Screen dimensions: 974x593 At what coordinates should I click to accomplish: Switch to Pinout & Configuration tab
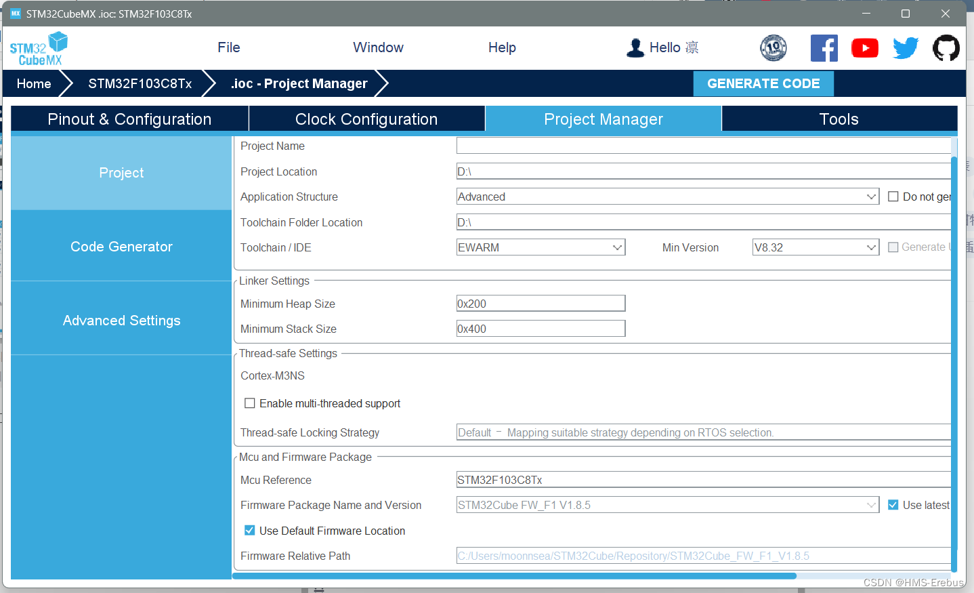coord(129,119)
